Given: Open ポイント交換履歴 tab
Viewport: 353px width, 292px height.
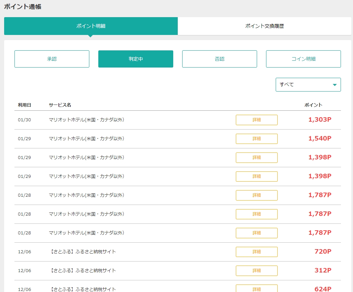Looking at the screenshot, I should [264, 26].
